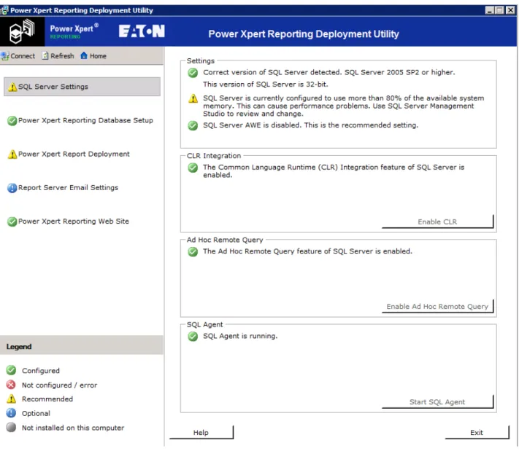The image size is (519, 459).
Task: Click green check beside Reporting Web Site
Action: 12,221
